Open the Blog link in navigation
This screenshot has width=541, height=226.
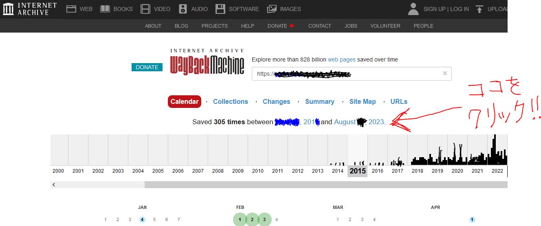(x=181, y=26)
